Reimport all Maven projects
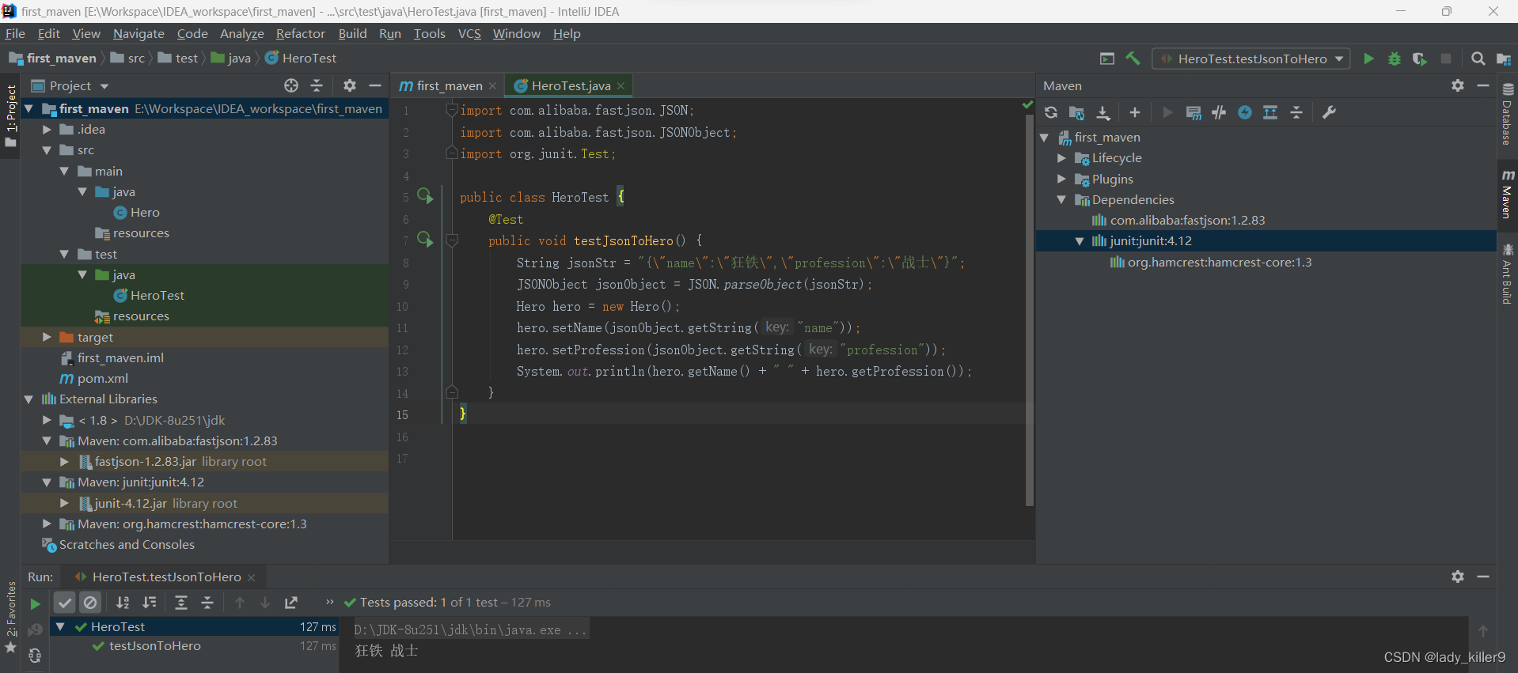 click(x=1051, y=112)
